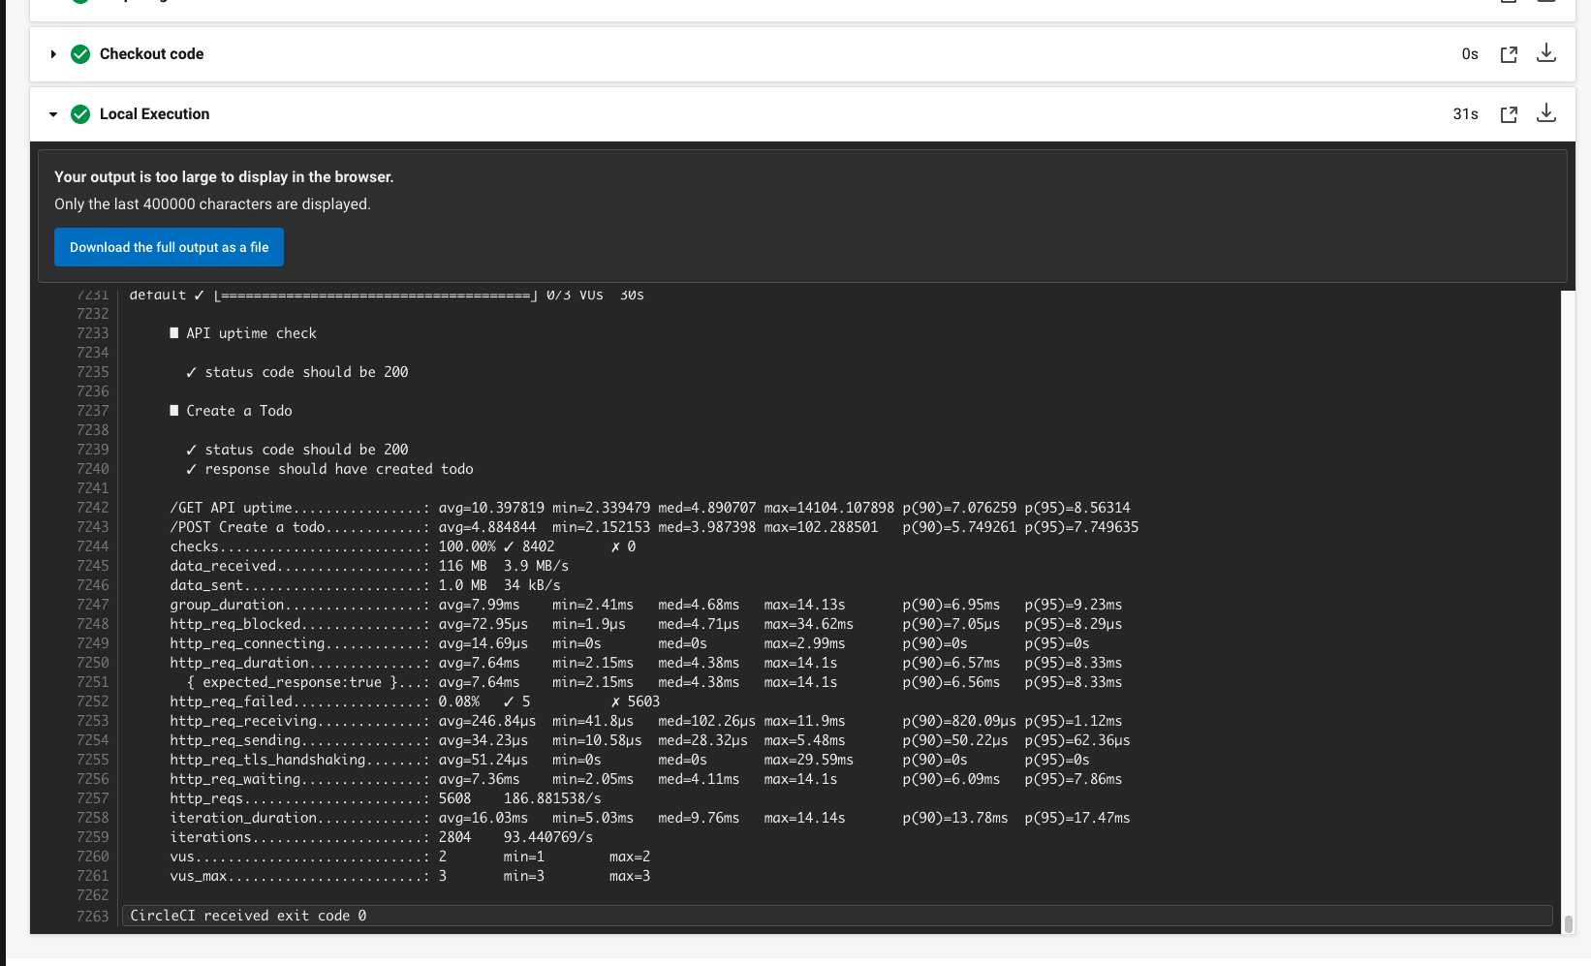Image resolution: width=1591 pixels, height=966 pixels.
Task: Select the CircleCI received exit code 0 line
Action: (248, 915)
